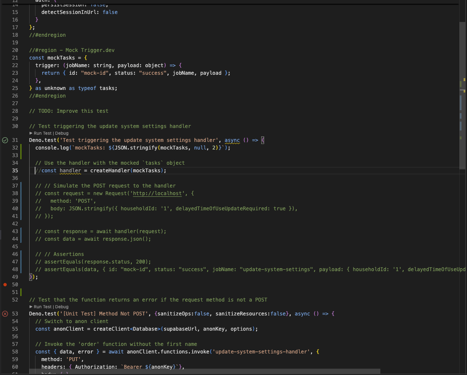The image size is (467, 375).
Task: Click the "mock-id" string on line 23
Action: point(94,73)
